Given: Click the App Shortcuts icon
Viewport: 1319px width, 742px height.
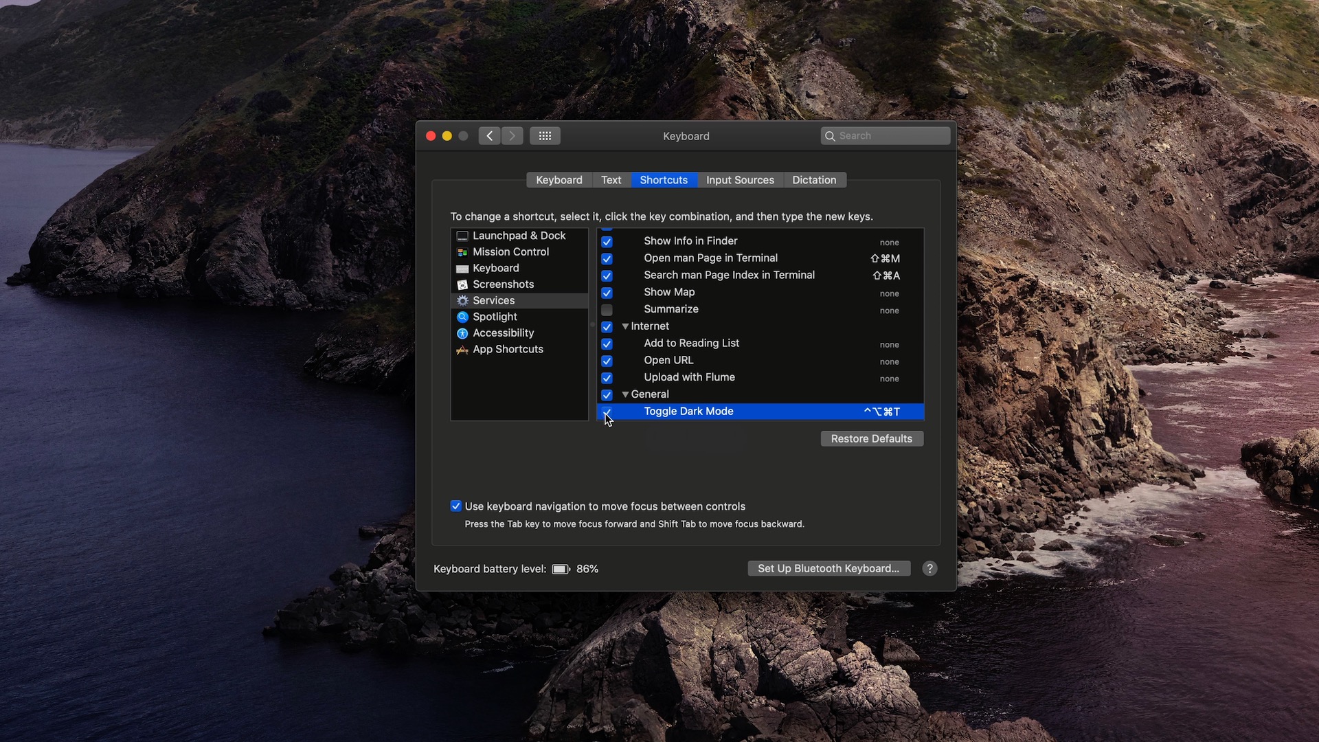Looking at the screenshot, I should (462, 349).
